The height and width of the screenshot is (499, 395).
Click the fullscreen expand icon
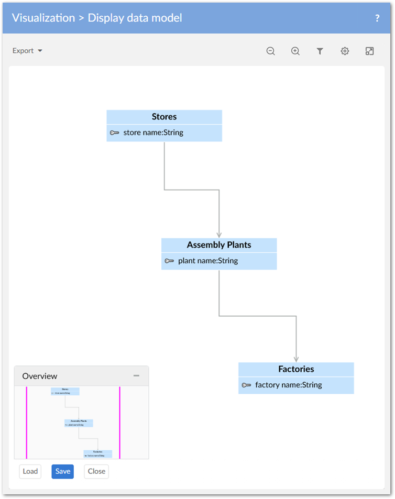click(x=369, y=51)
